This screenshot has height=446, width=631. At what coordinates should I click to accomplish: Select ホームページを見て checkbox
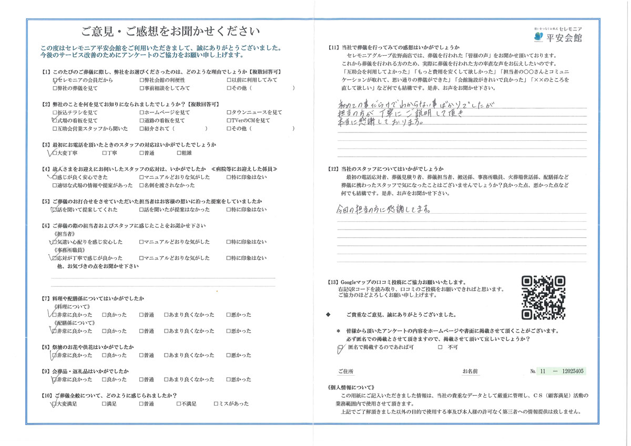141,112
